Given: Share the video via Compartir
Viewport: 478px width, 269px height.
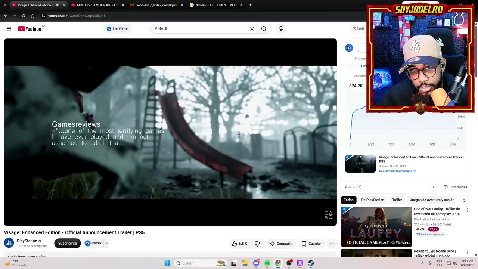Looking at the screenshot, I should pos(281,244).
